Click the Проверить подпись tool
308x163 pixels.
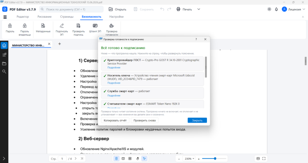[78, 29]
